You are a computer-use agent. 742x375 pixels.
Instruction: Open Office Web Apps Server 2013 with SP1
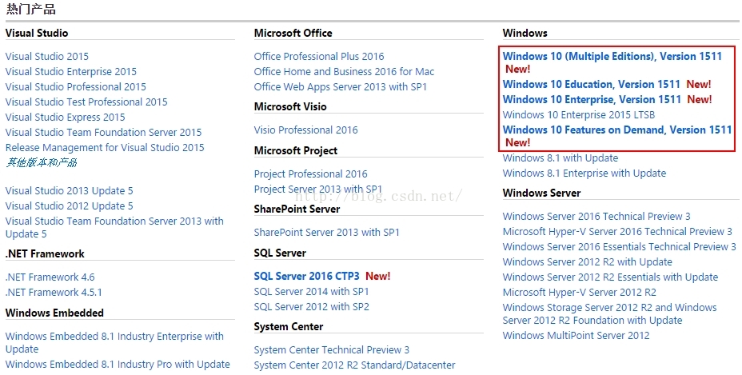pos(341,86)
